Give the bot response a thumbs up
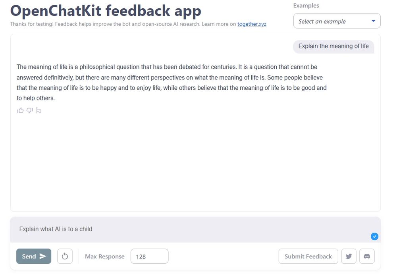 [x=20, y=110]
